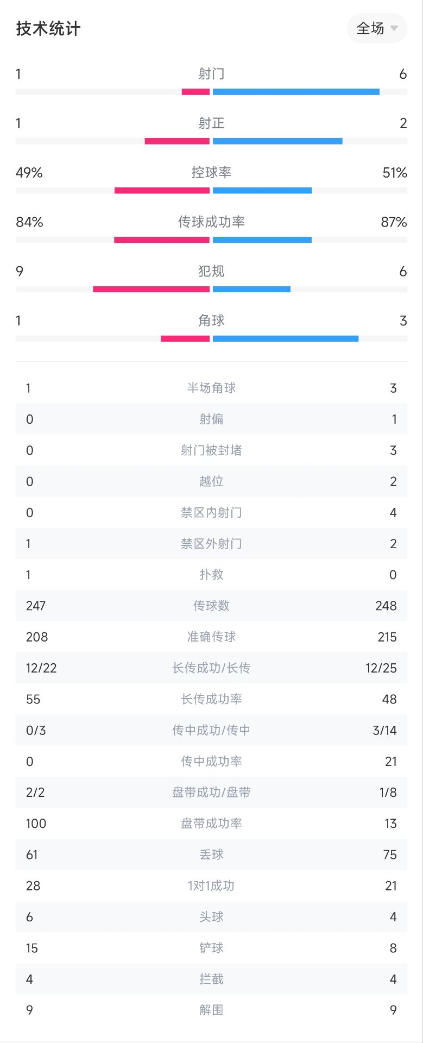The height and width of the screenshot is (1043, 423).
Task: Select the 角球 stat label
Action: 211,321
